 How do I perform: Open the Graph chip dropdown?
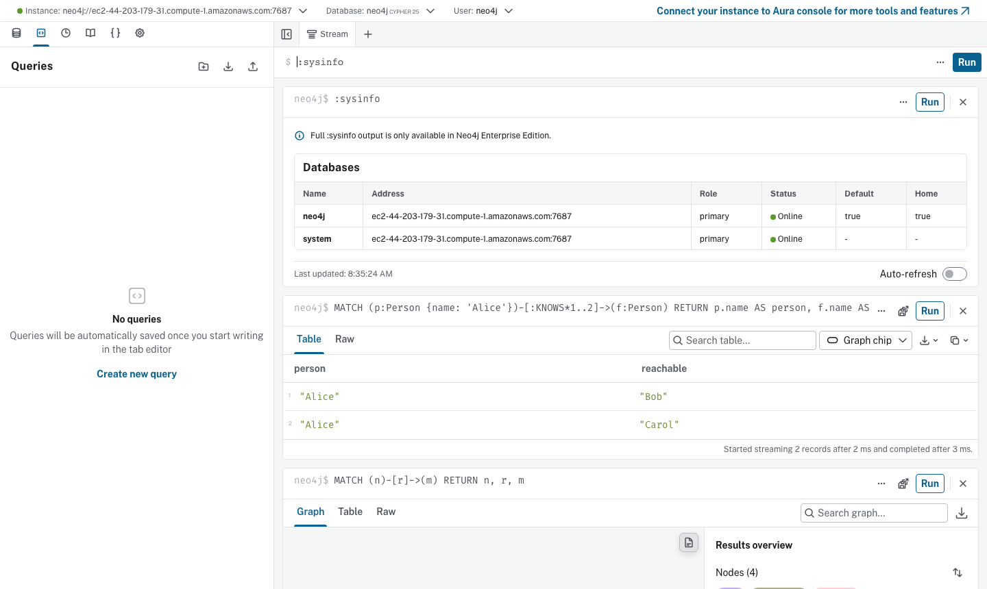tap(866, 340)
